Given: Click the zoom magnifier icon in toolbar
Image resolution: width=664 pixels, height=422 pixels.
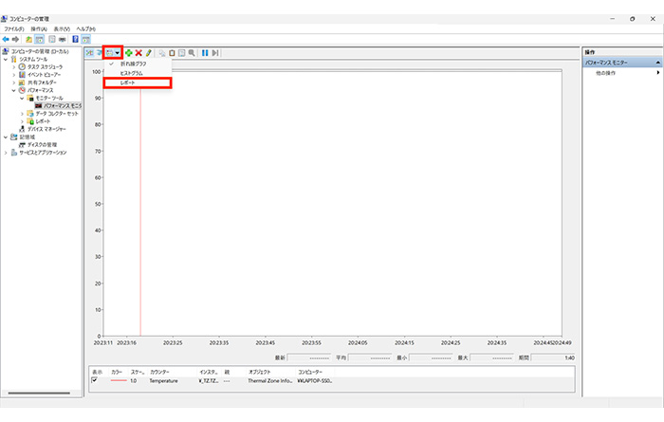Looking at the screenshot, I should [x=192, y=53].
